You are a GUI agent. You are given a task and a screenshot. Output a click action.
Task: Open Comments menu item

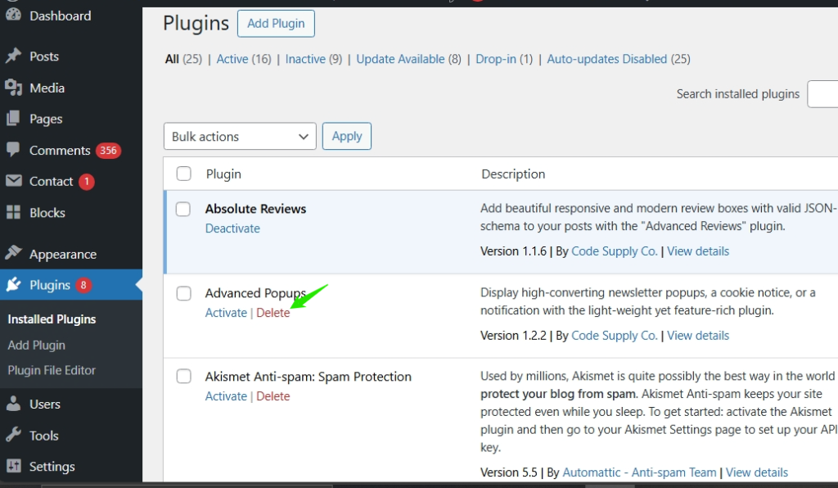(60, 150)
